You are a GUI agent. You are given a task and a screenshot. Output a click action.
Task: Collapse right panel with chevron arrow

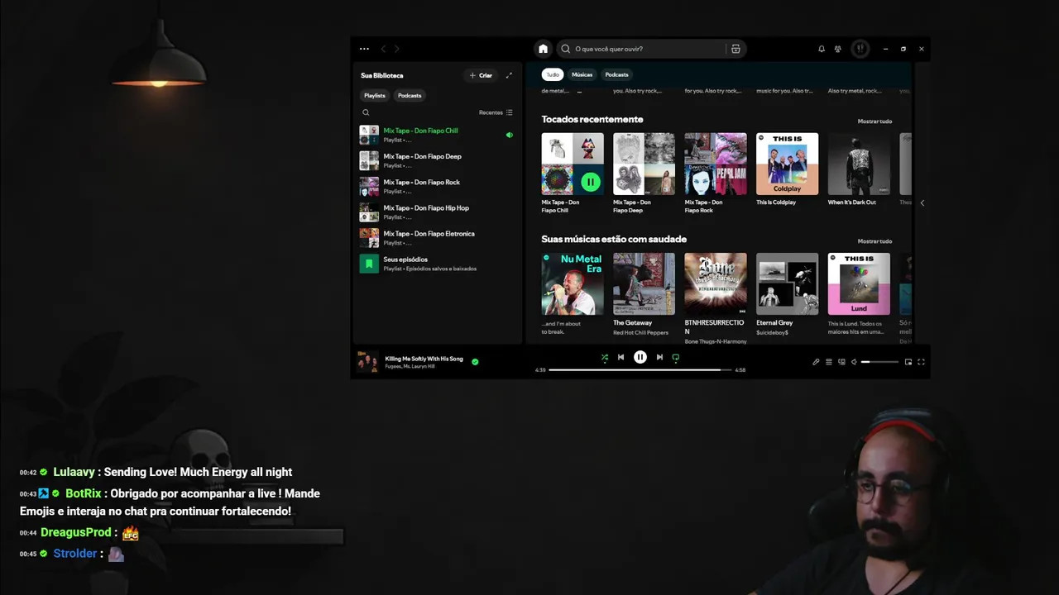(922, 202)
